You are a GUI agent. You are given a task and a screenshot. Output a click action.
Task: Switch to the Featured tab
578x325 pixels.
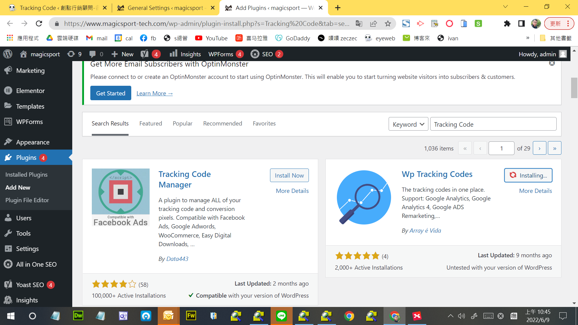click(x=151, y=123)
